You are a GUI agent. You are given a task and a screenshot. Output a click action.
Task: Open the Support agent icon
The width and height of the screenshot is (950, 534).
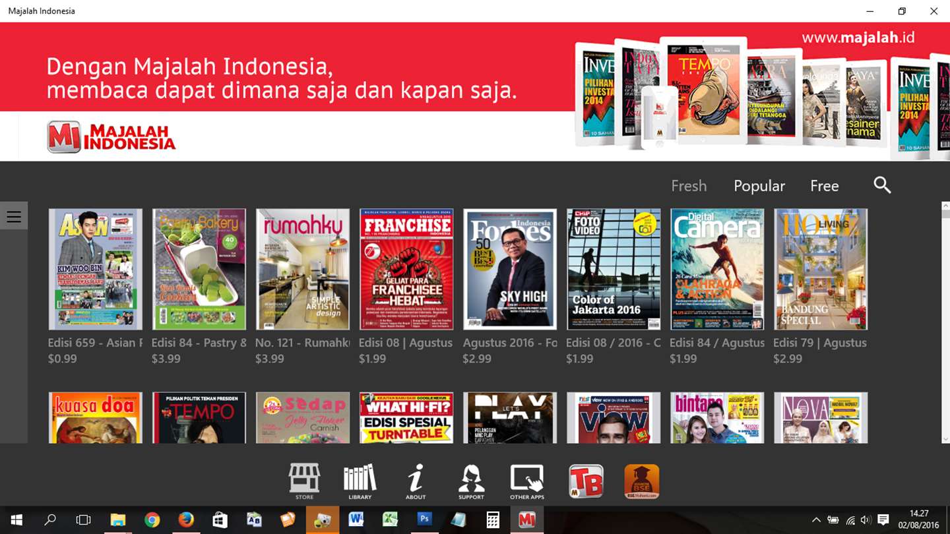tap(471, 481)
